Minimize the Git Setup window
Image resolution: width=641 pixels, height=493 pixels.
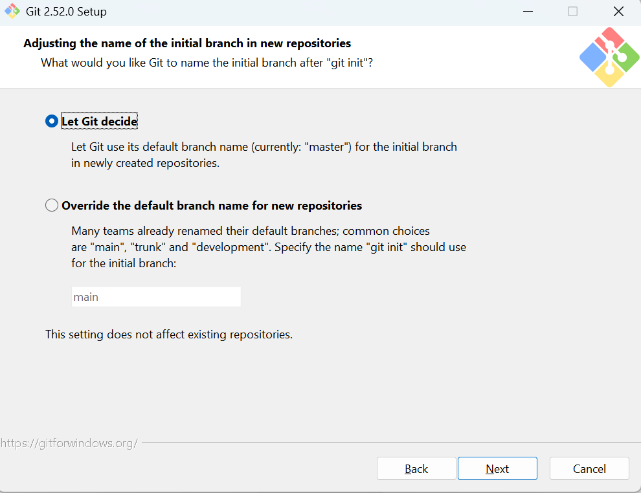click(528, 12)
